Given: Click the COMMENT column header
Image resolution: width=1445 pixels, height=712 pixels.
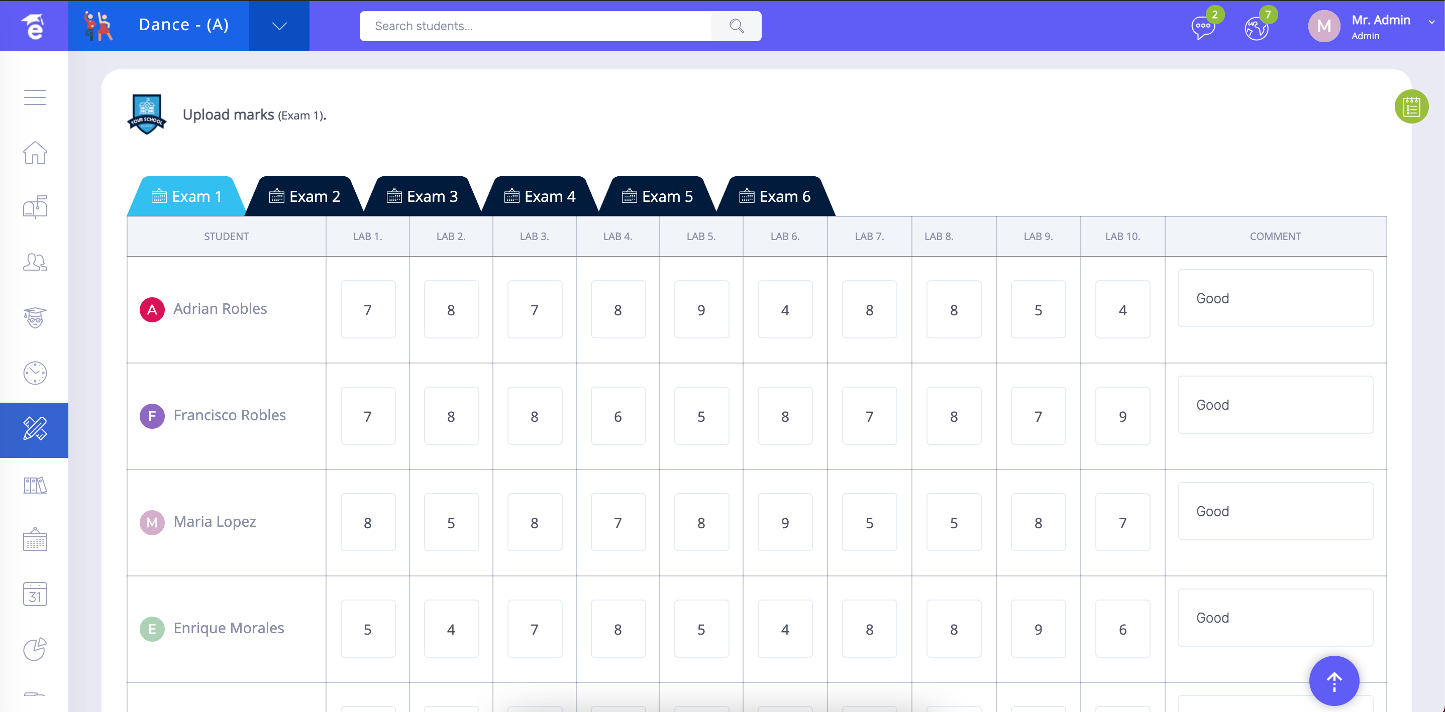Looking at the screenshot, I should [1276, 236].
